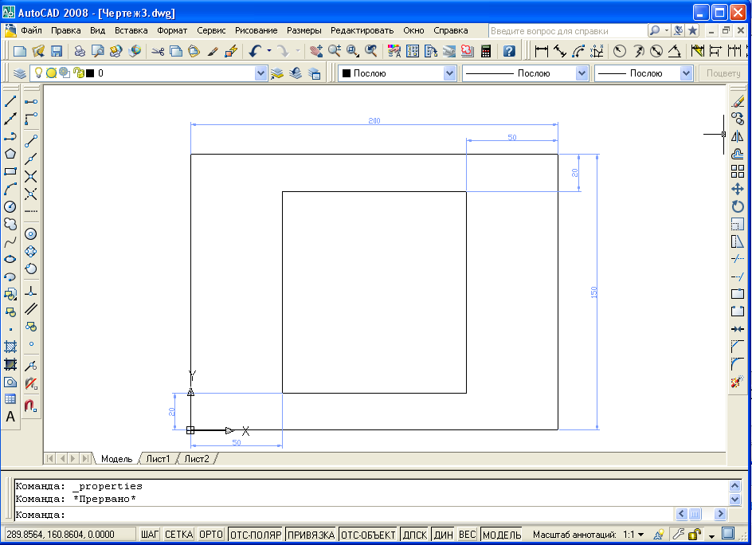The image size is (752, 545).
Task: Click the Модель layout tab
Action: [x=116, y=459]
